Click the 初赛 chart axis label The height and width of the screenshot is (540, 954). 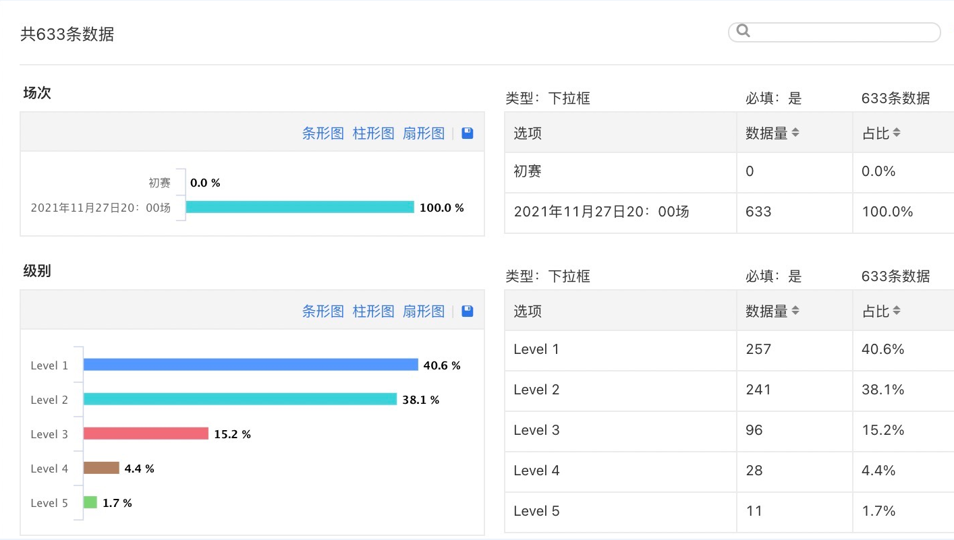click(160, 183)
